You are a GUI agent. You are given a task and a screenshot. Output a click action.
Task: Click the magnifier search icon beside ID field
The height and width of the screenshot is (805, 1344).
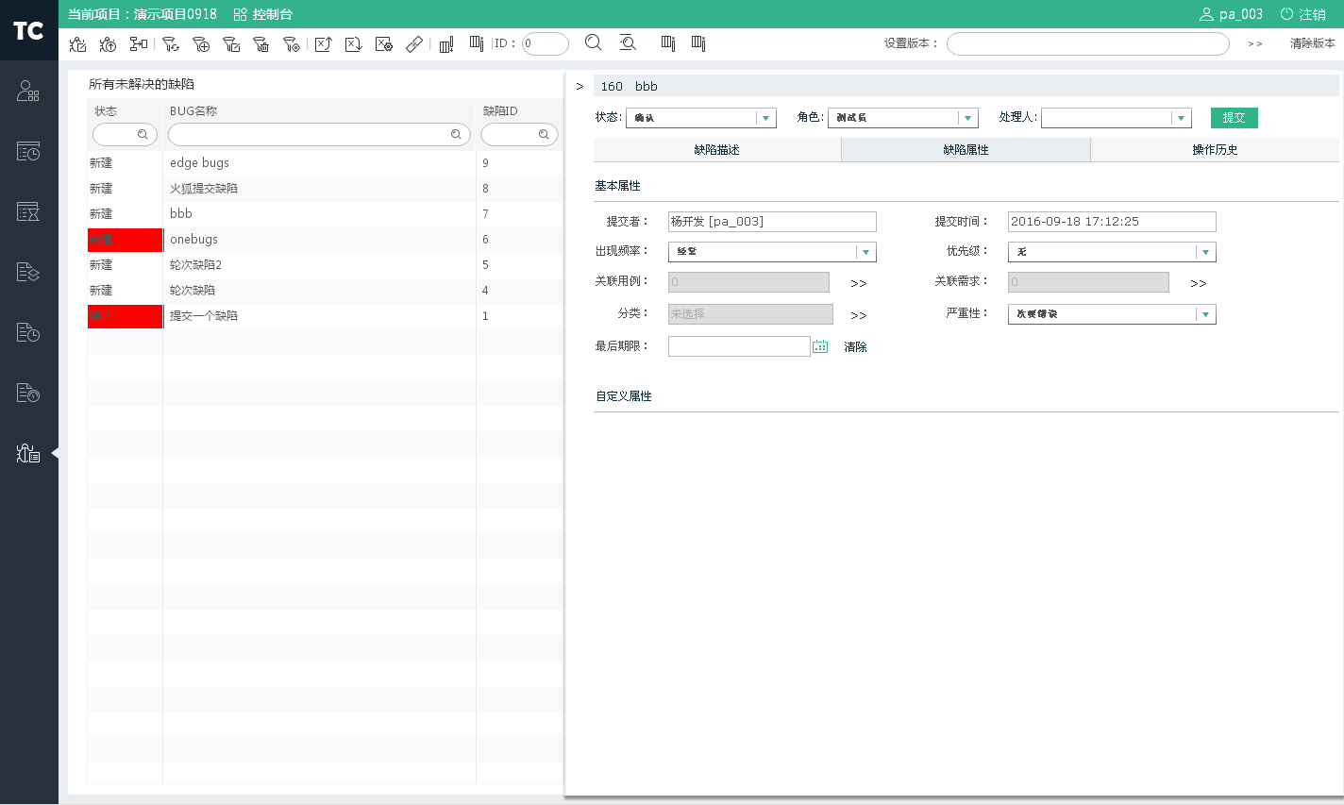click(594, 42)
